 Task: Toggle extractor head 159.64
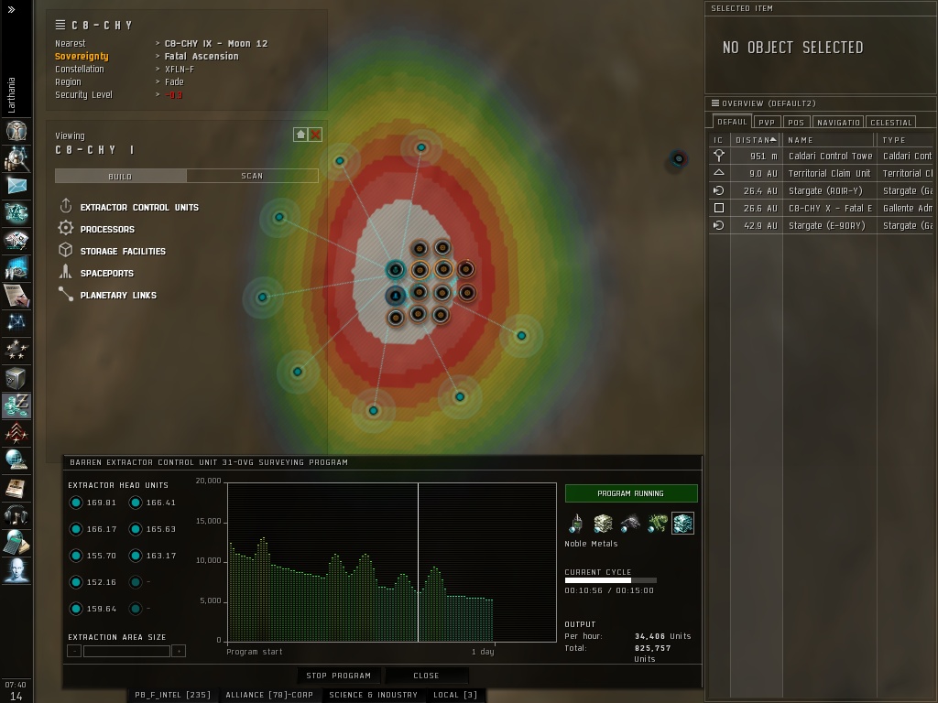click(76, 609)
